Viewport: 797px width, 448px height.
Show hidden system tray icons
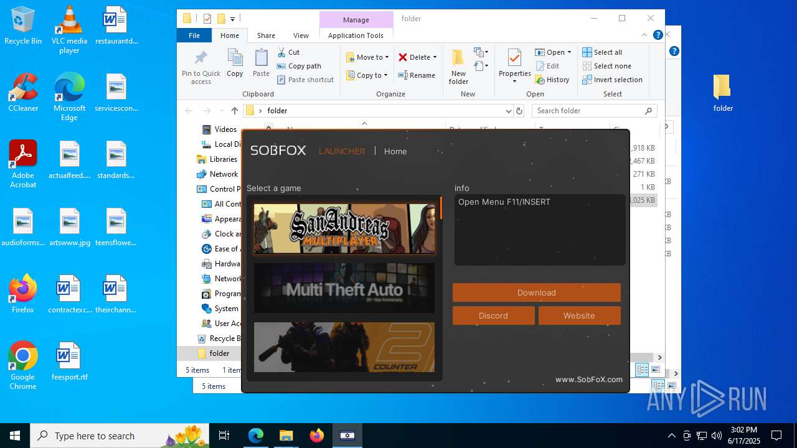[671, 436]
